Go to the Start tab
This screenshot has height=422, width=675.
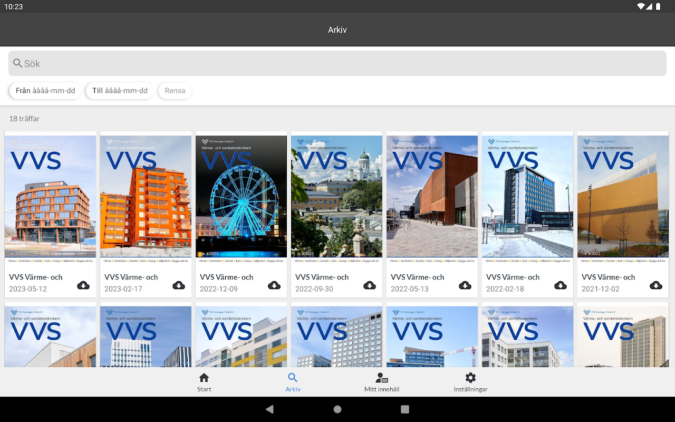[204, 382]
